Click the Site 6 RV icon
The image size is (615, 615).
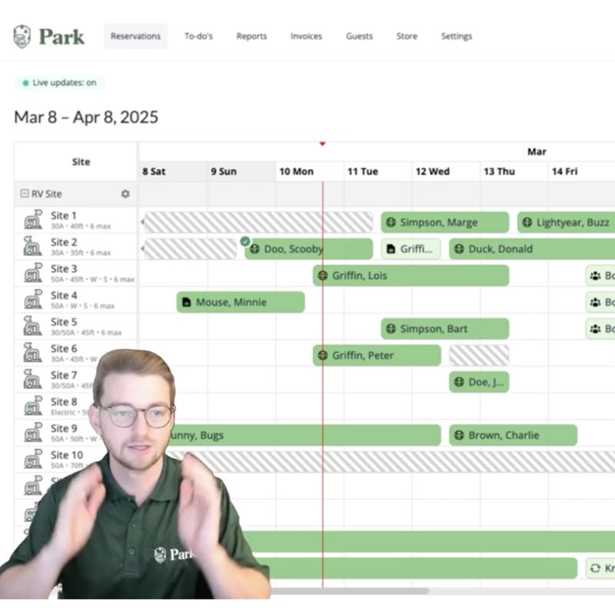click(33, 353)
